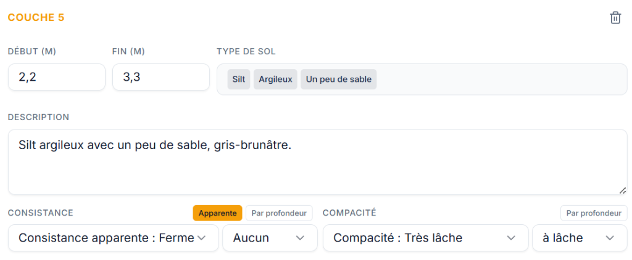Select the Un peu de sable tag
Image resolution: width=632 pixels, height=260 pixels.
click(339, 79)
